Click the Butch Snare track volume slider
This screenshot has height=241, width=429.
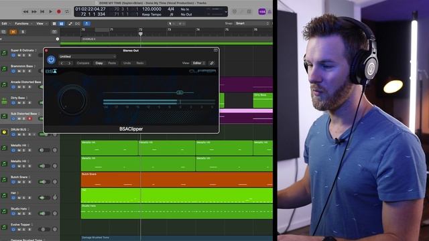click(45, 181)
